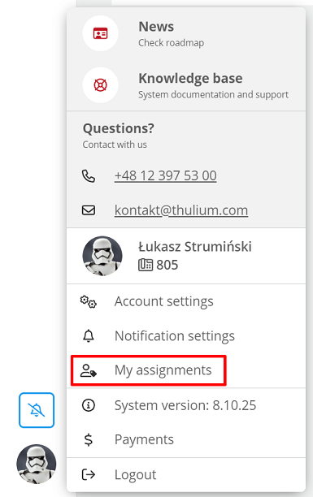This screenshot has height=497, width=313.
Task: Toggle the muted notifications bell button
Action: 37,410
